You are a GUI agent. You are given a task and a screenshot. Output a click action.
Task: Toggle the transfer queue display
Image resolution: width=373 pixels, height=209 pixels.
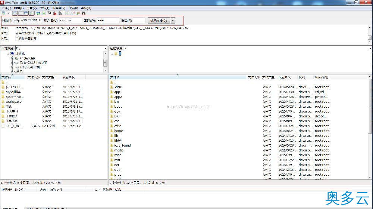pos(31,13)
